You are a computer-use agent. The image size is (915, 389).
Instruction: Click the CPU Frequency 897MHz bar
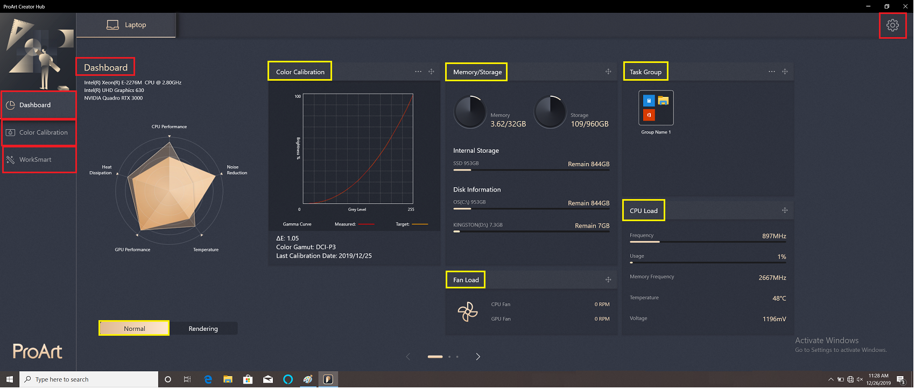708,242
